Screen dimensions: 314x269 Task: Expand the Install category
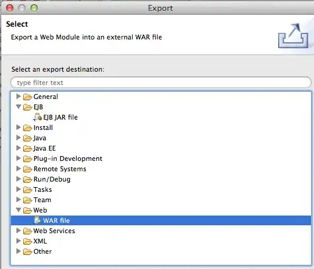pyautogui.click(x=18, y=128)
